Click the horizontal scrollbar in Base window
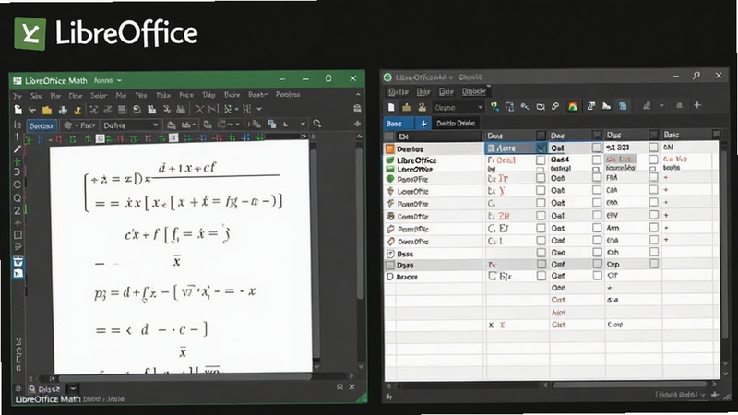 [629, 385]
